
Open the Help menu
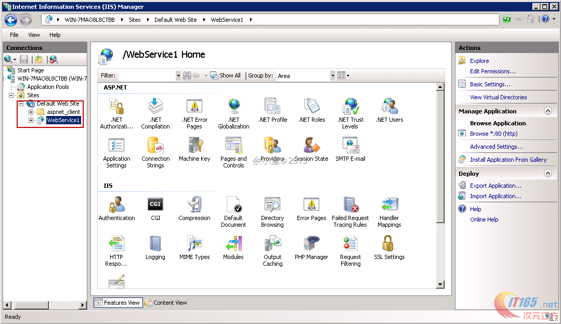coord(55,35)
